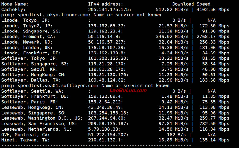Select IP address 169.48.124.82

(107, 80)
